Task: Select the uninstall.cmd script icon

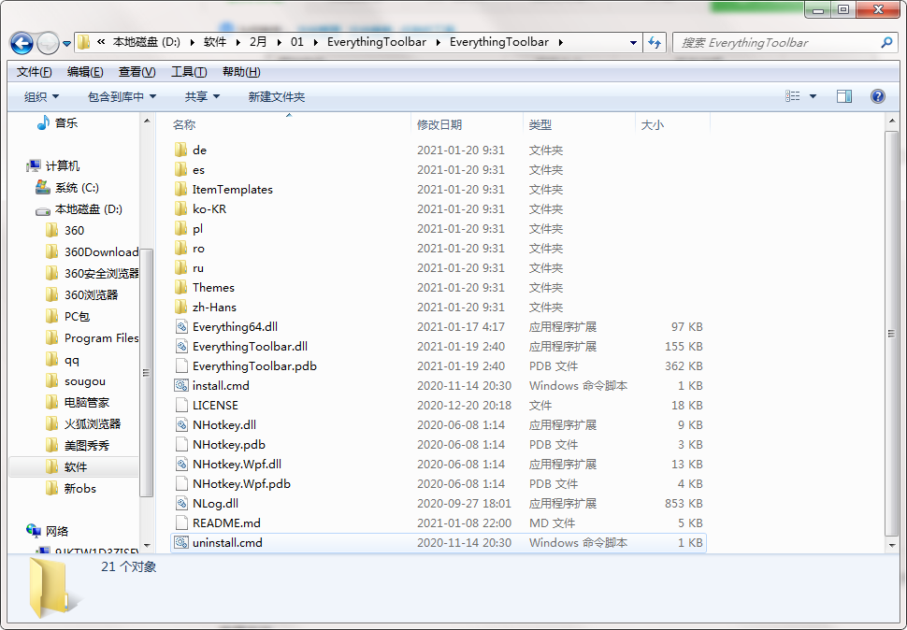Action: (181, 543)
